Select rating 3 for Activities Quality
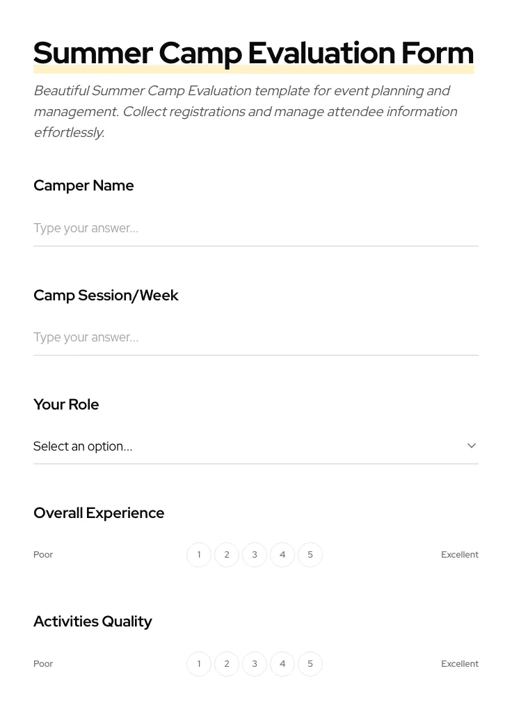The image size is (512, 712). tap(255, 663)
